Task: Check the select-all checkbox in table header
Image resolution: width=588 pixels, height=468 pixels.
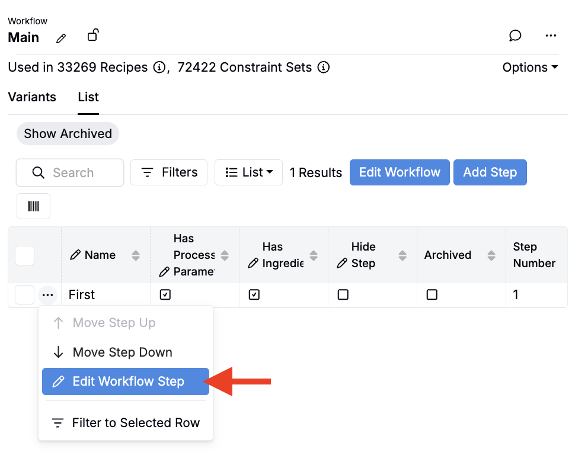Action: [24, 255]
